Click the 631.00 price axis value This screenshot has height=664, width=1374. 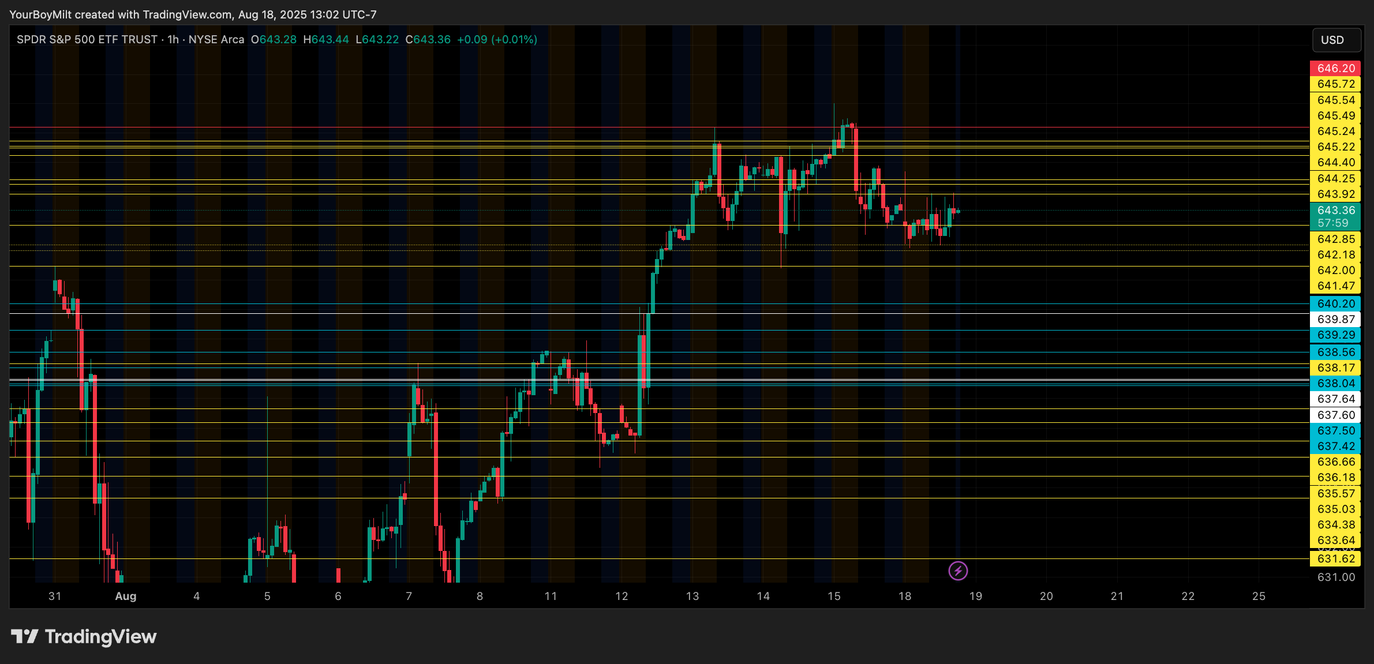1335,577
